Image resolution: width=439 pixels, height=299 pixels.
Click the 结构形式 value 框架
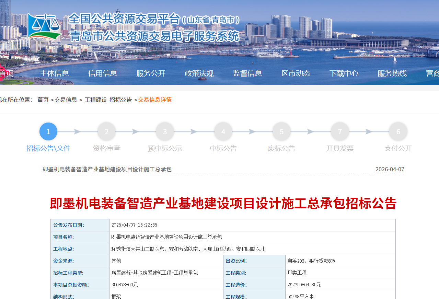pyautogui.click(x=116, y=296)
